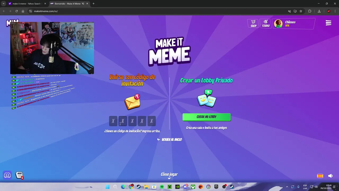Open Spotify from the taskbar
Screen dimensions: 339x191
click(162, 187)
